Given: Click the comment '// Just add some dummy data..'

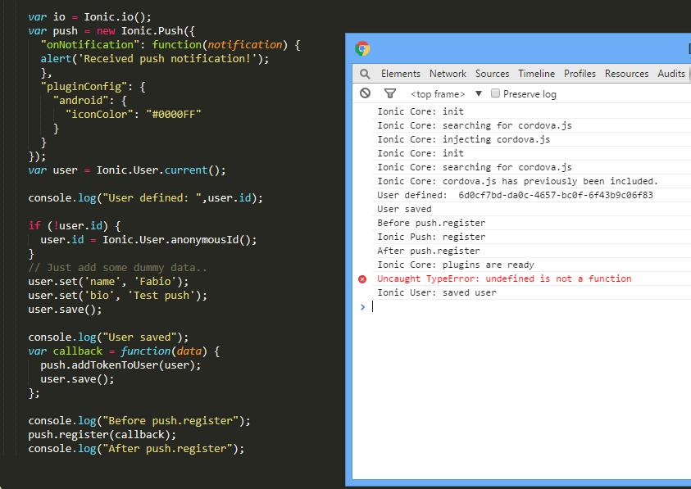Looking at the screenshot, I should pos(118,268).
